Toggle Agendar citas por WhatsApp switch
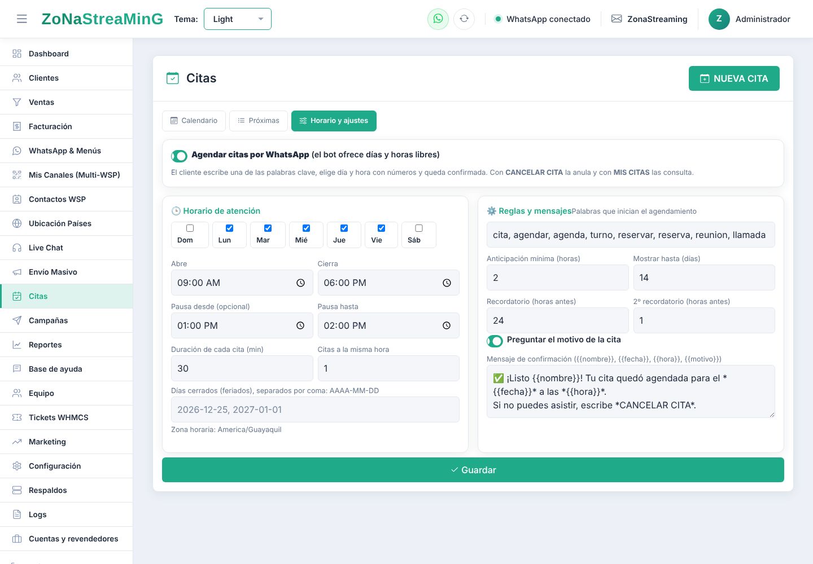The height and width of the screenshot is (564, 813). click(179, 156)
